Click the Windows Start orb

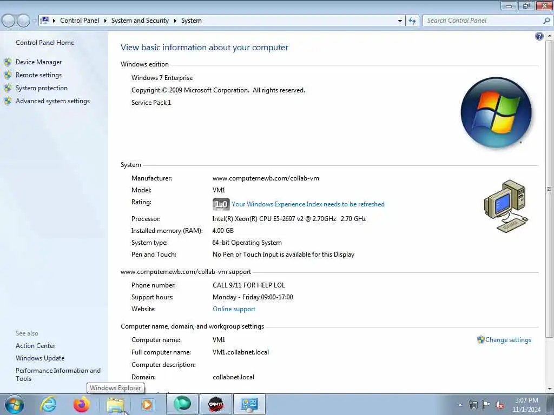tap(15, 404)
